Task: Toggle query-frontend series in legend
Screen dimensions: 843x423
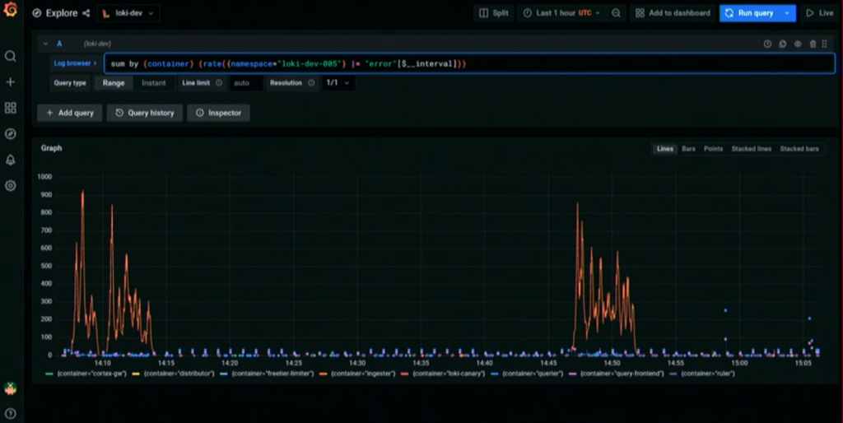Action: [622, 374]
